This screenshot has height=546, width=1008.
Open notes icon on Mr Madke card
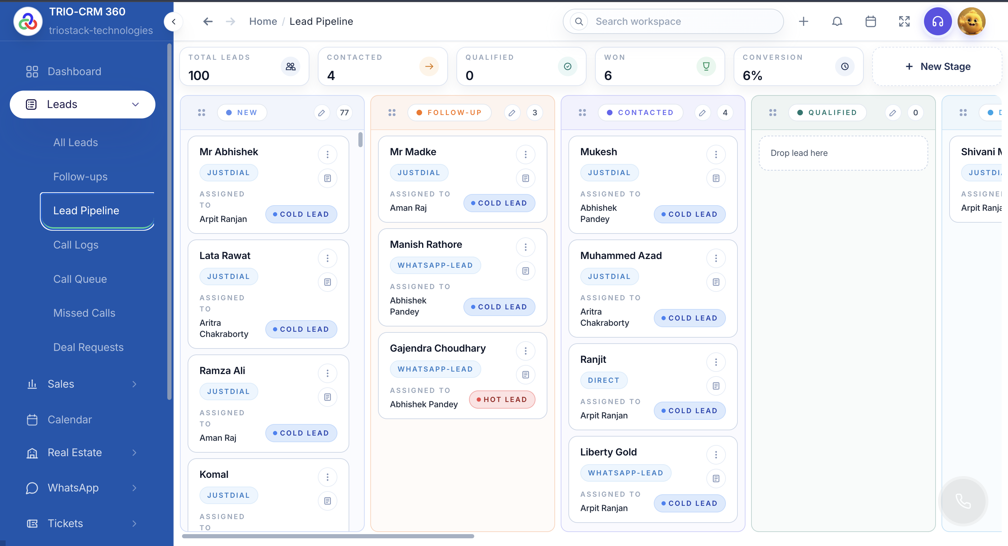tap(525, 178)
